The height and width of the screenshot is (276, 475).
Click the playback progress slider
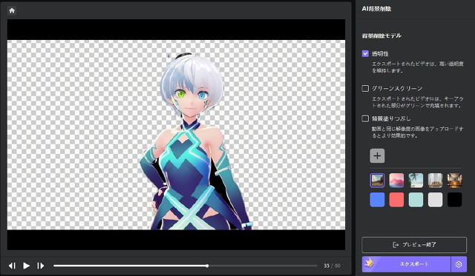coord(186,266)
